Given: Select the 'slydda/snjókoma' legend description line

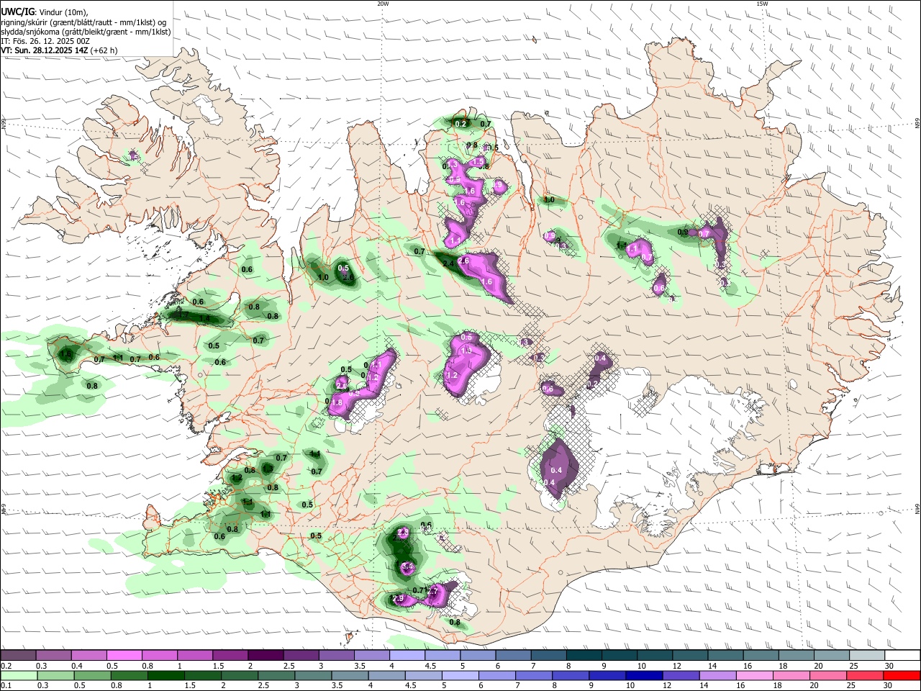Looking at the screenshot, I should [86, 32].
